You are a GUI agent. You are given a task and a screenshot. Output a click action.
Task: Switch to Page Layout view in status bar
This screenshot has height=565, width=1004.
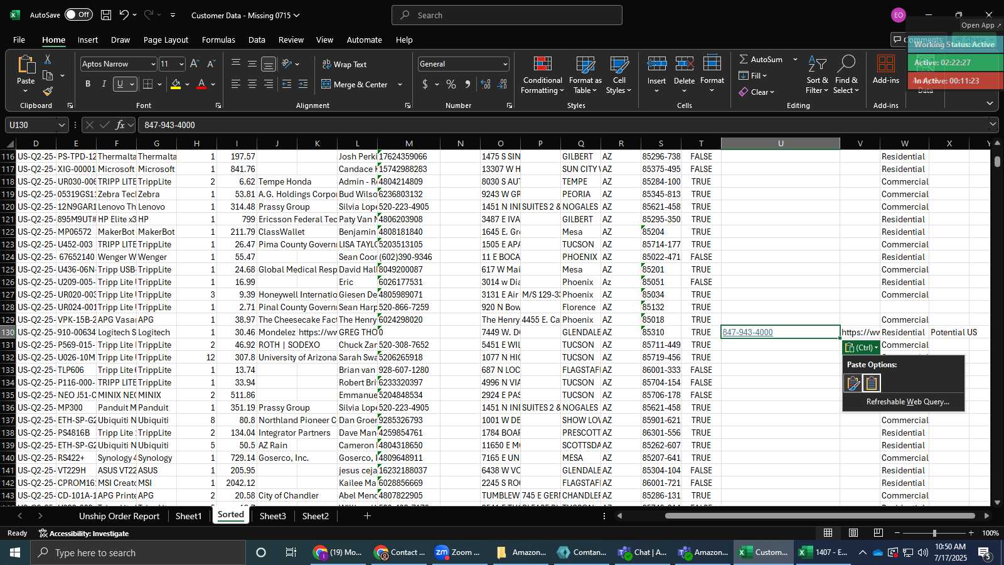[853, 533]
